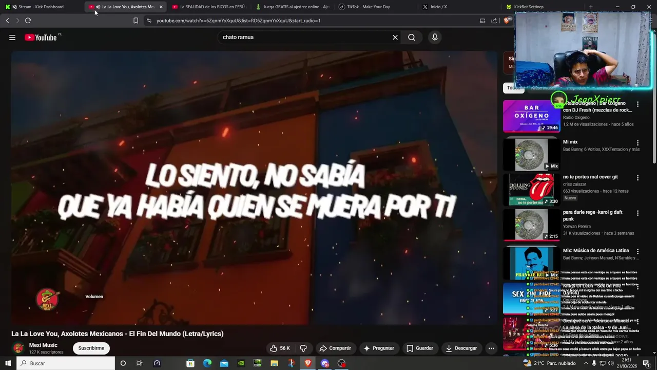Open options for RadioOxigeno video
Screen dimensions: 657x370
point(638,104)
